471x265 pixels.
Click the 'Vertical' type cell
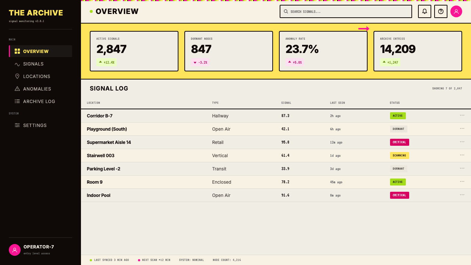pyautogui.click(x=220, y=155)
